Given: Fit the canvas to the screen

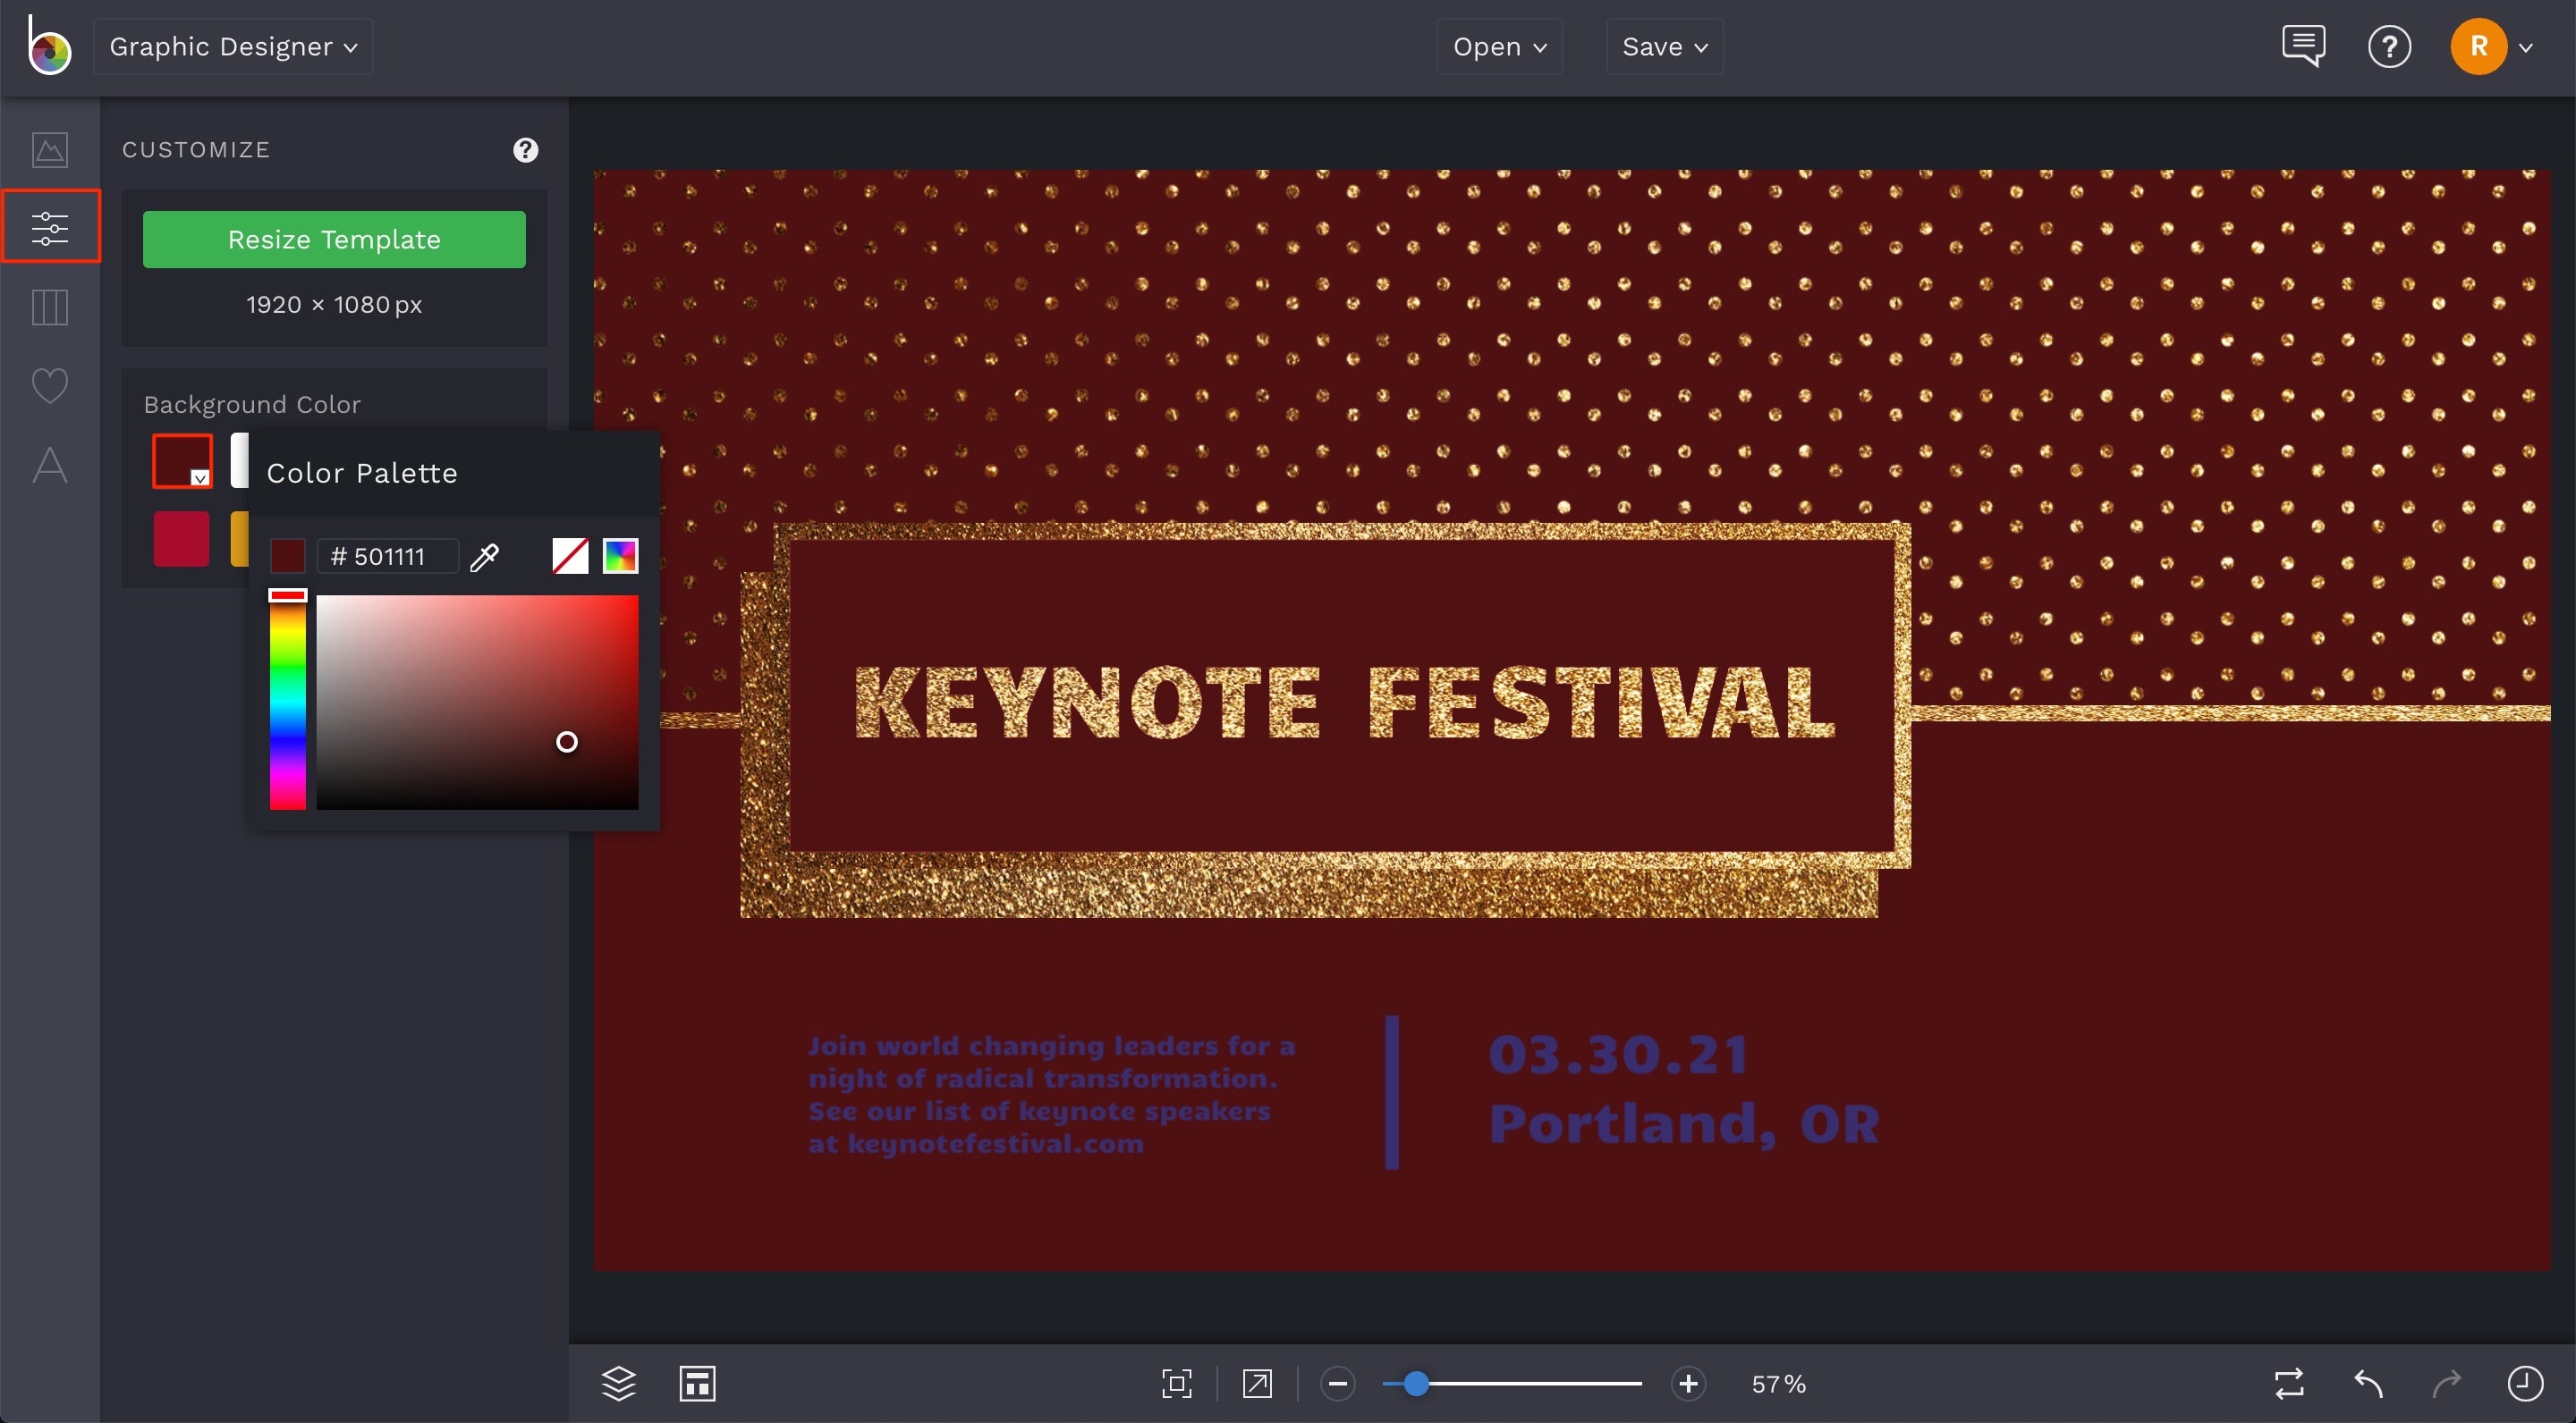Looking at the screenshot, I should pos(1176,1384).
